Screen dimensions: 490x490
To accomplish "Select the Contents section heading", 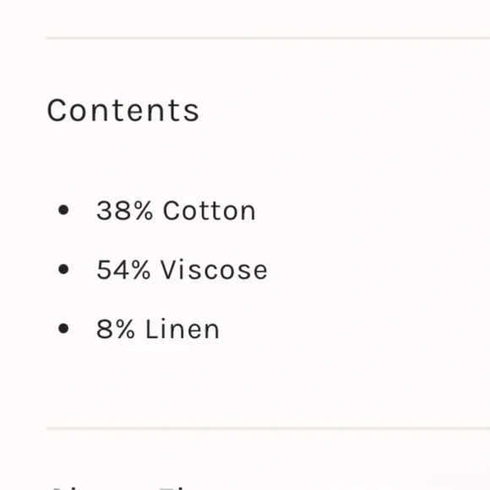I will (122, 111).
